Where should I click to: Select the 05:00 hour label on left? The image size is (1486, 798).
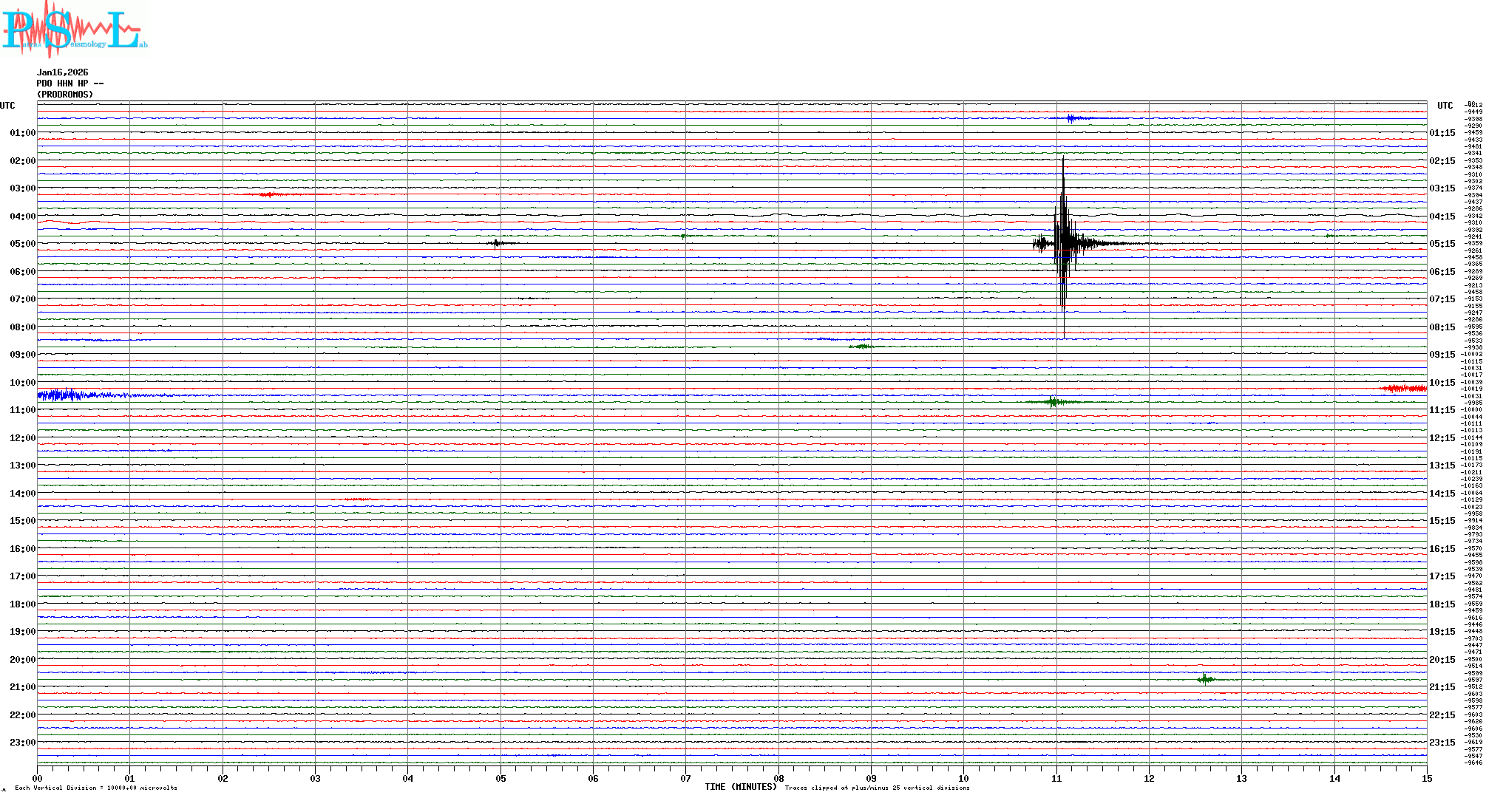click(x=22, y=244)
